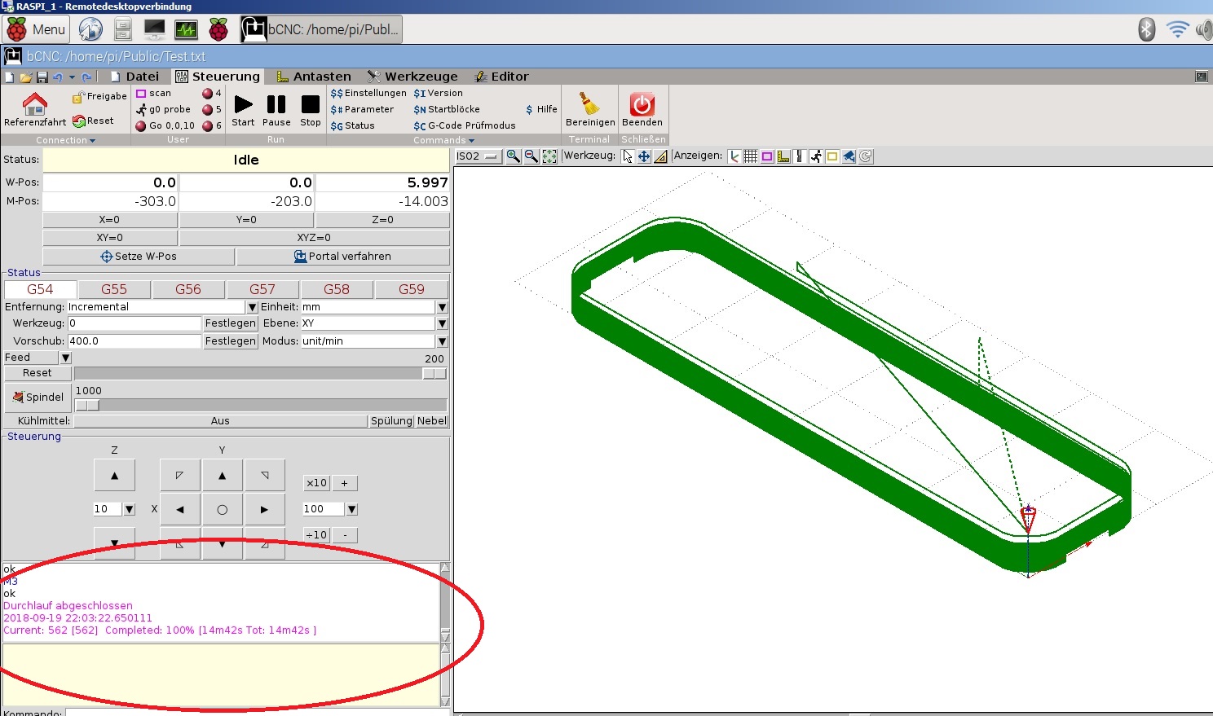The height and width of the screenshot is (716, 1213).
Task: Run the 'g0 probe' user button
Action: [163, 109]
